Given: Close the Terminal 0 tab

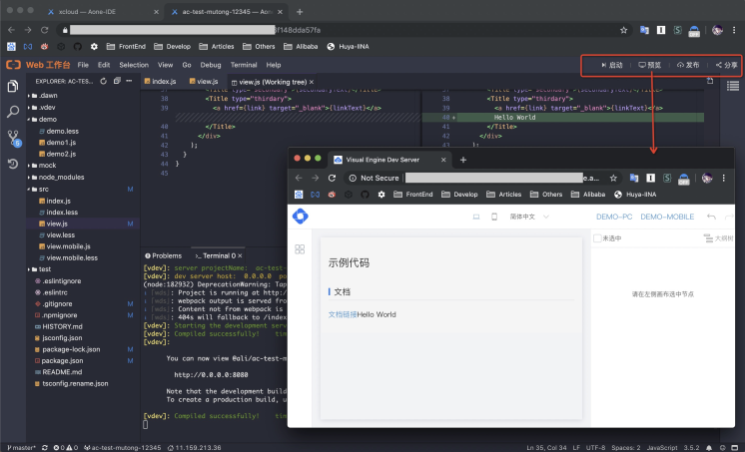Looking at the screenshot, I should pyautogui.click(x=240, y=255).
